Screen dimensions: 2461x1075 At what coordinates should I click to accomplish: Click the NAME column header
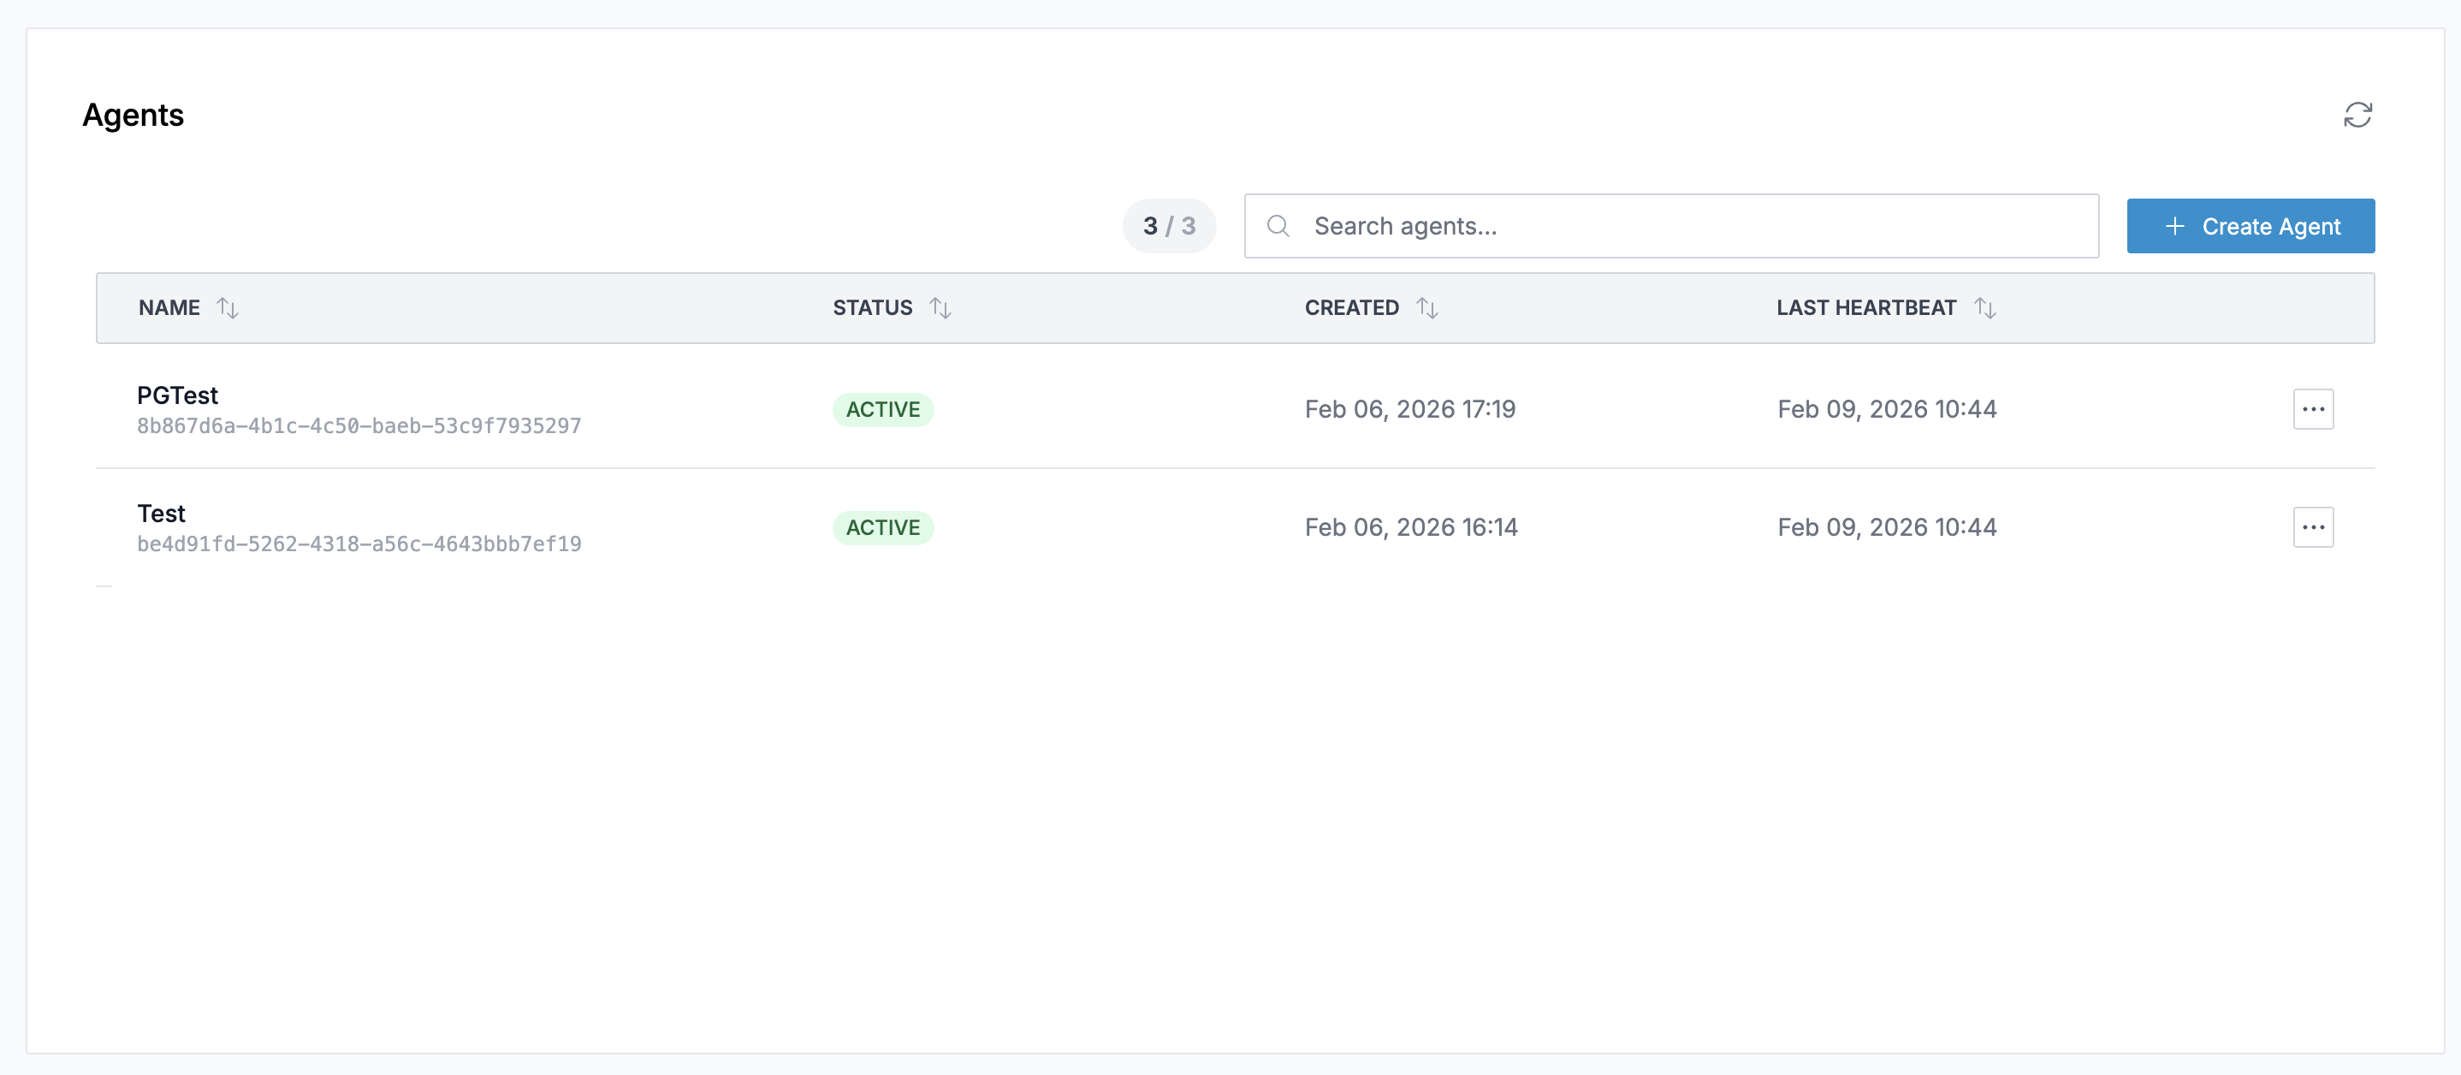point(169,307)
